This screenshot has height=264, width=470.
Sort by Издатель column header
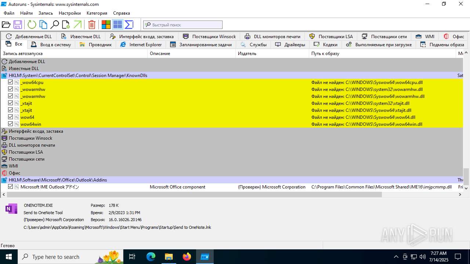click(x=272, y=54)
